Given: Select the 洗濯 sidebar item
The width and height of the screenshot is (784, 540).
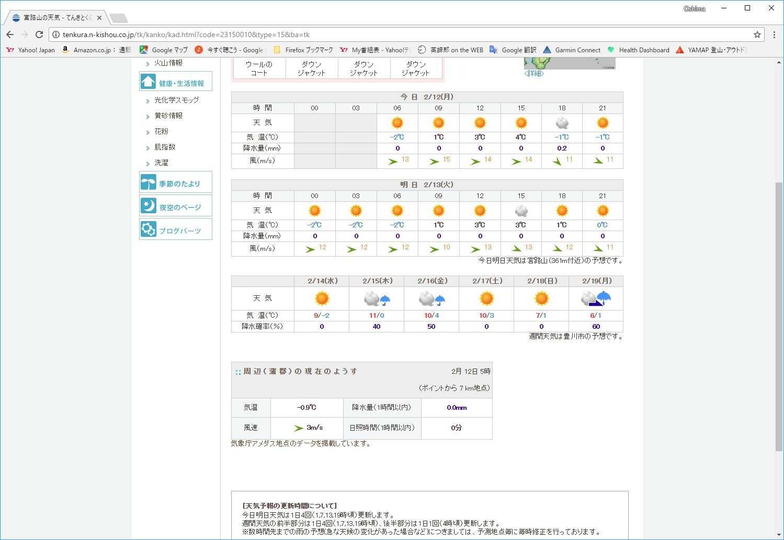Looking at the screenshot, I should [x=161, y=163].
